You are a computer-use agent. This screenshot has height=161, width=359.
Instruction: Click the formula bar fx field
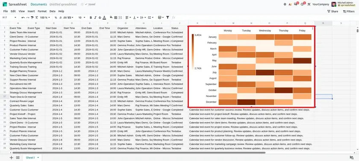pyautogui.click(x=265, y=18)
